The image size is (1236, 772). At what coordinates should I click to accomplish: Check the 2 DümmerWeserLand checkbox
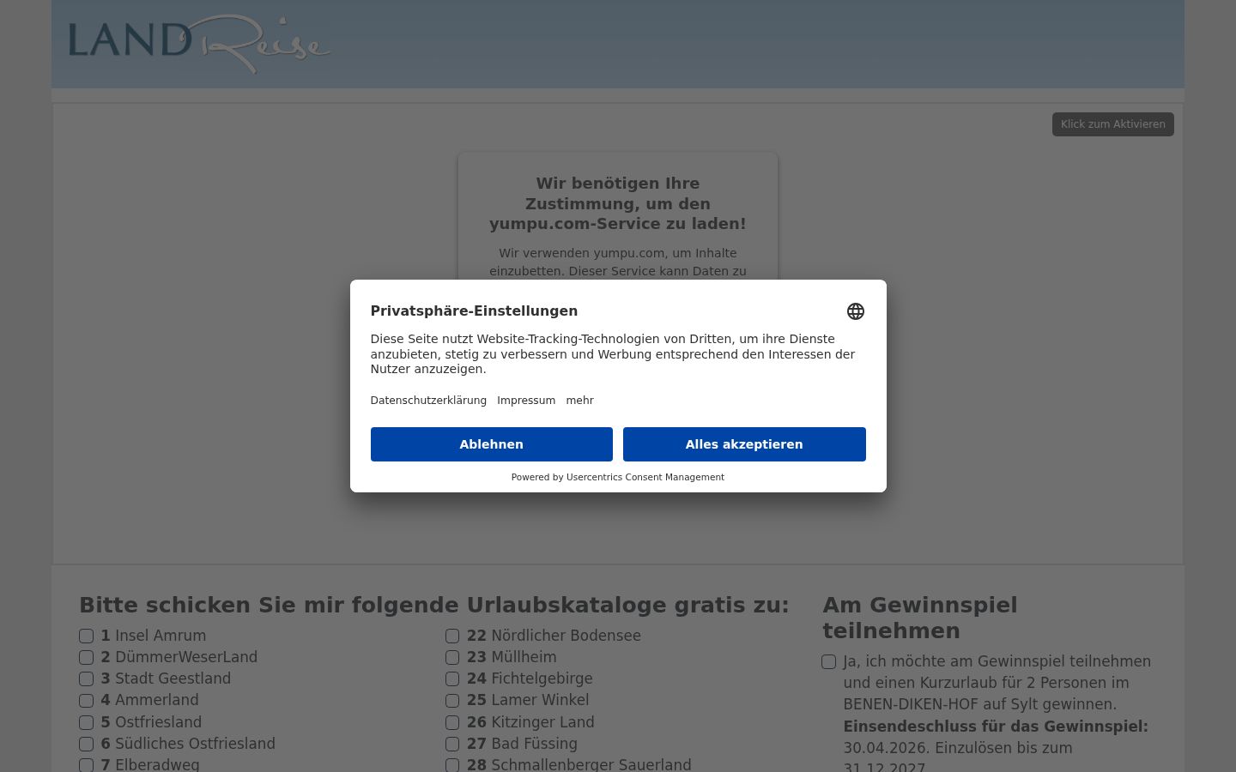tap(87, 657)
